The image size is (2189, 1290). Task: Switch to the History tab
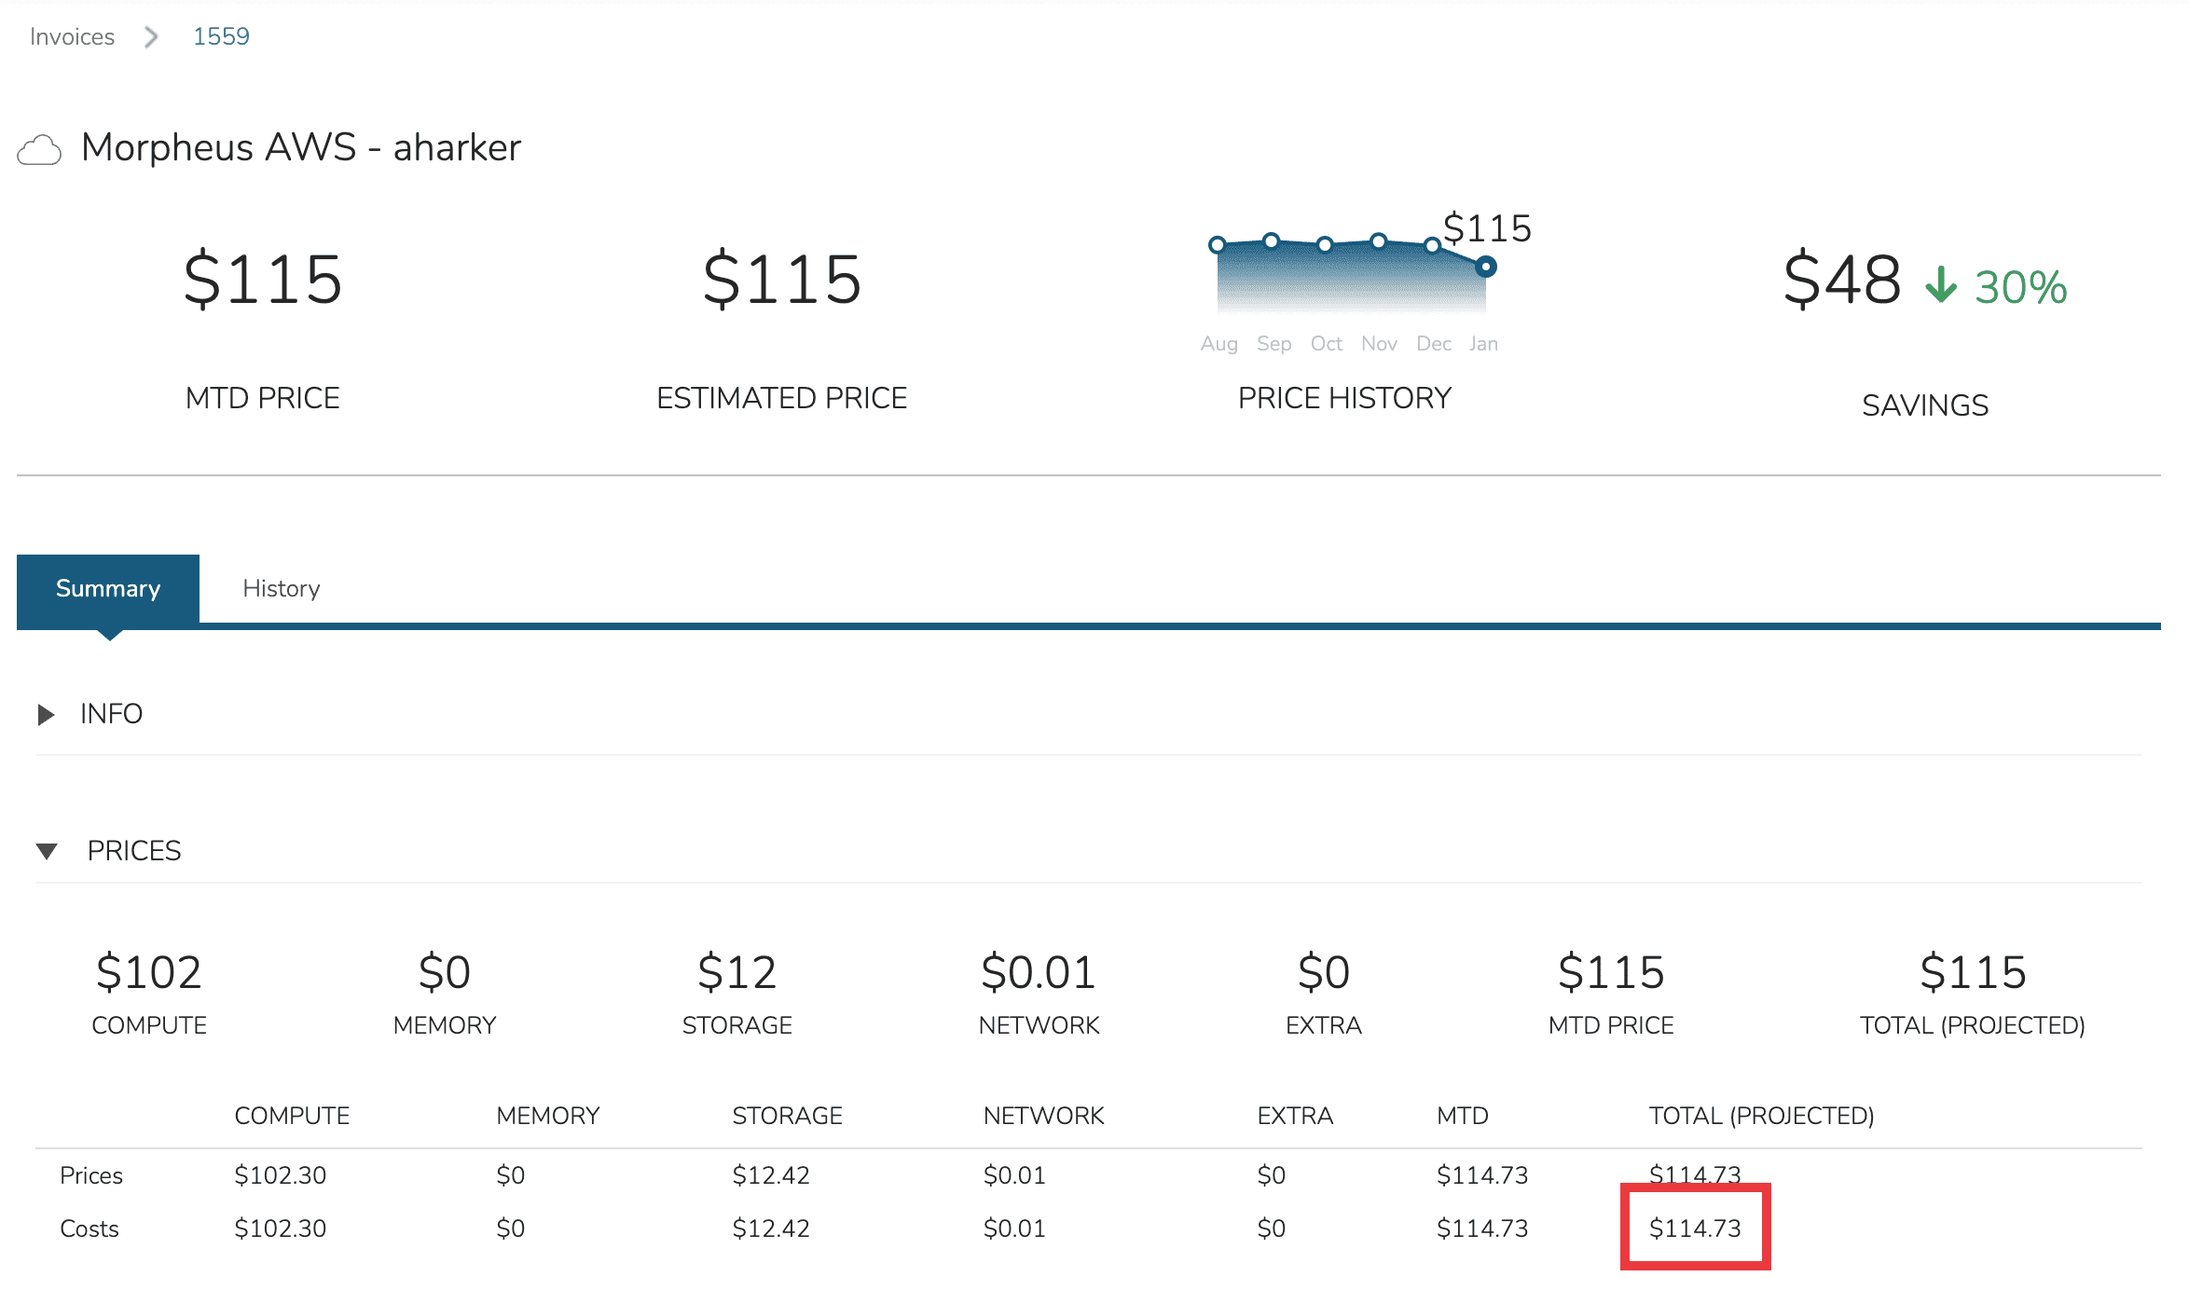tap(281, 588)
